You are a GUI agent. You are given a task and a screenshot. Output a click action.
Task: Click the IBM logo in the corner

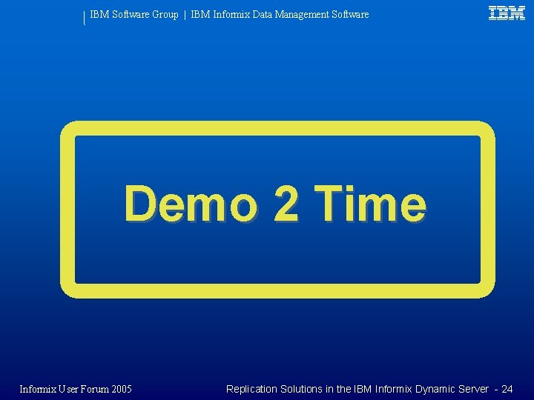tap(507, 13)
